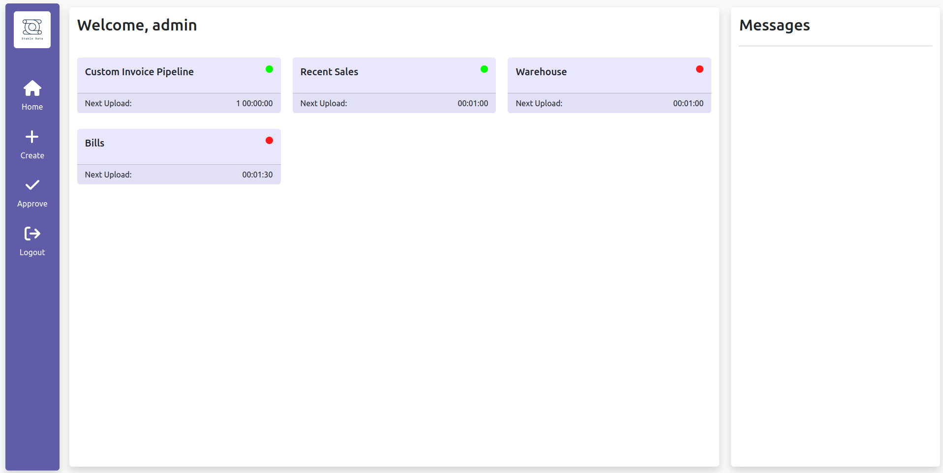Image resolution: width=943 pixels, height=473 pixels.
Task: Click Next Upload label on Warehouse card
Action: coord(539,103)
